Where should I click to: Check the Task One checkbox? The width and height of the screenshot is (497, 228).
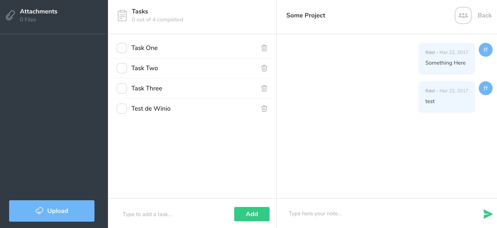point(122,48)
